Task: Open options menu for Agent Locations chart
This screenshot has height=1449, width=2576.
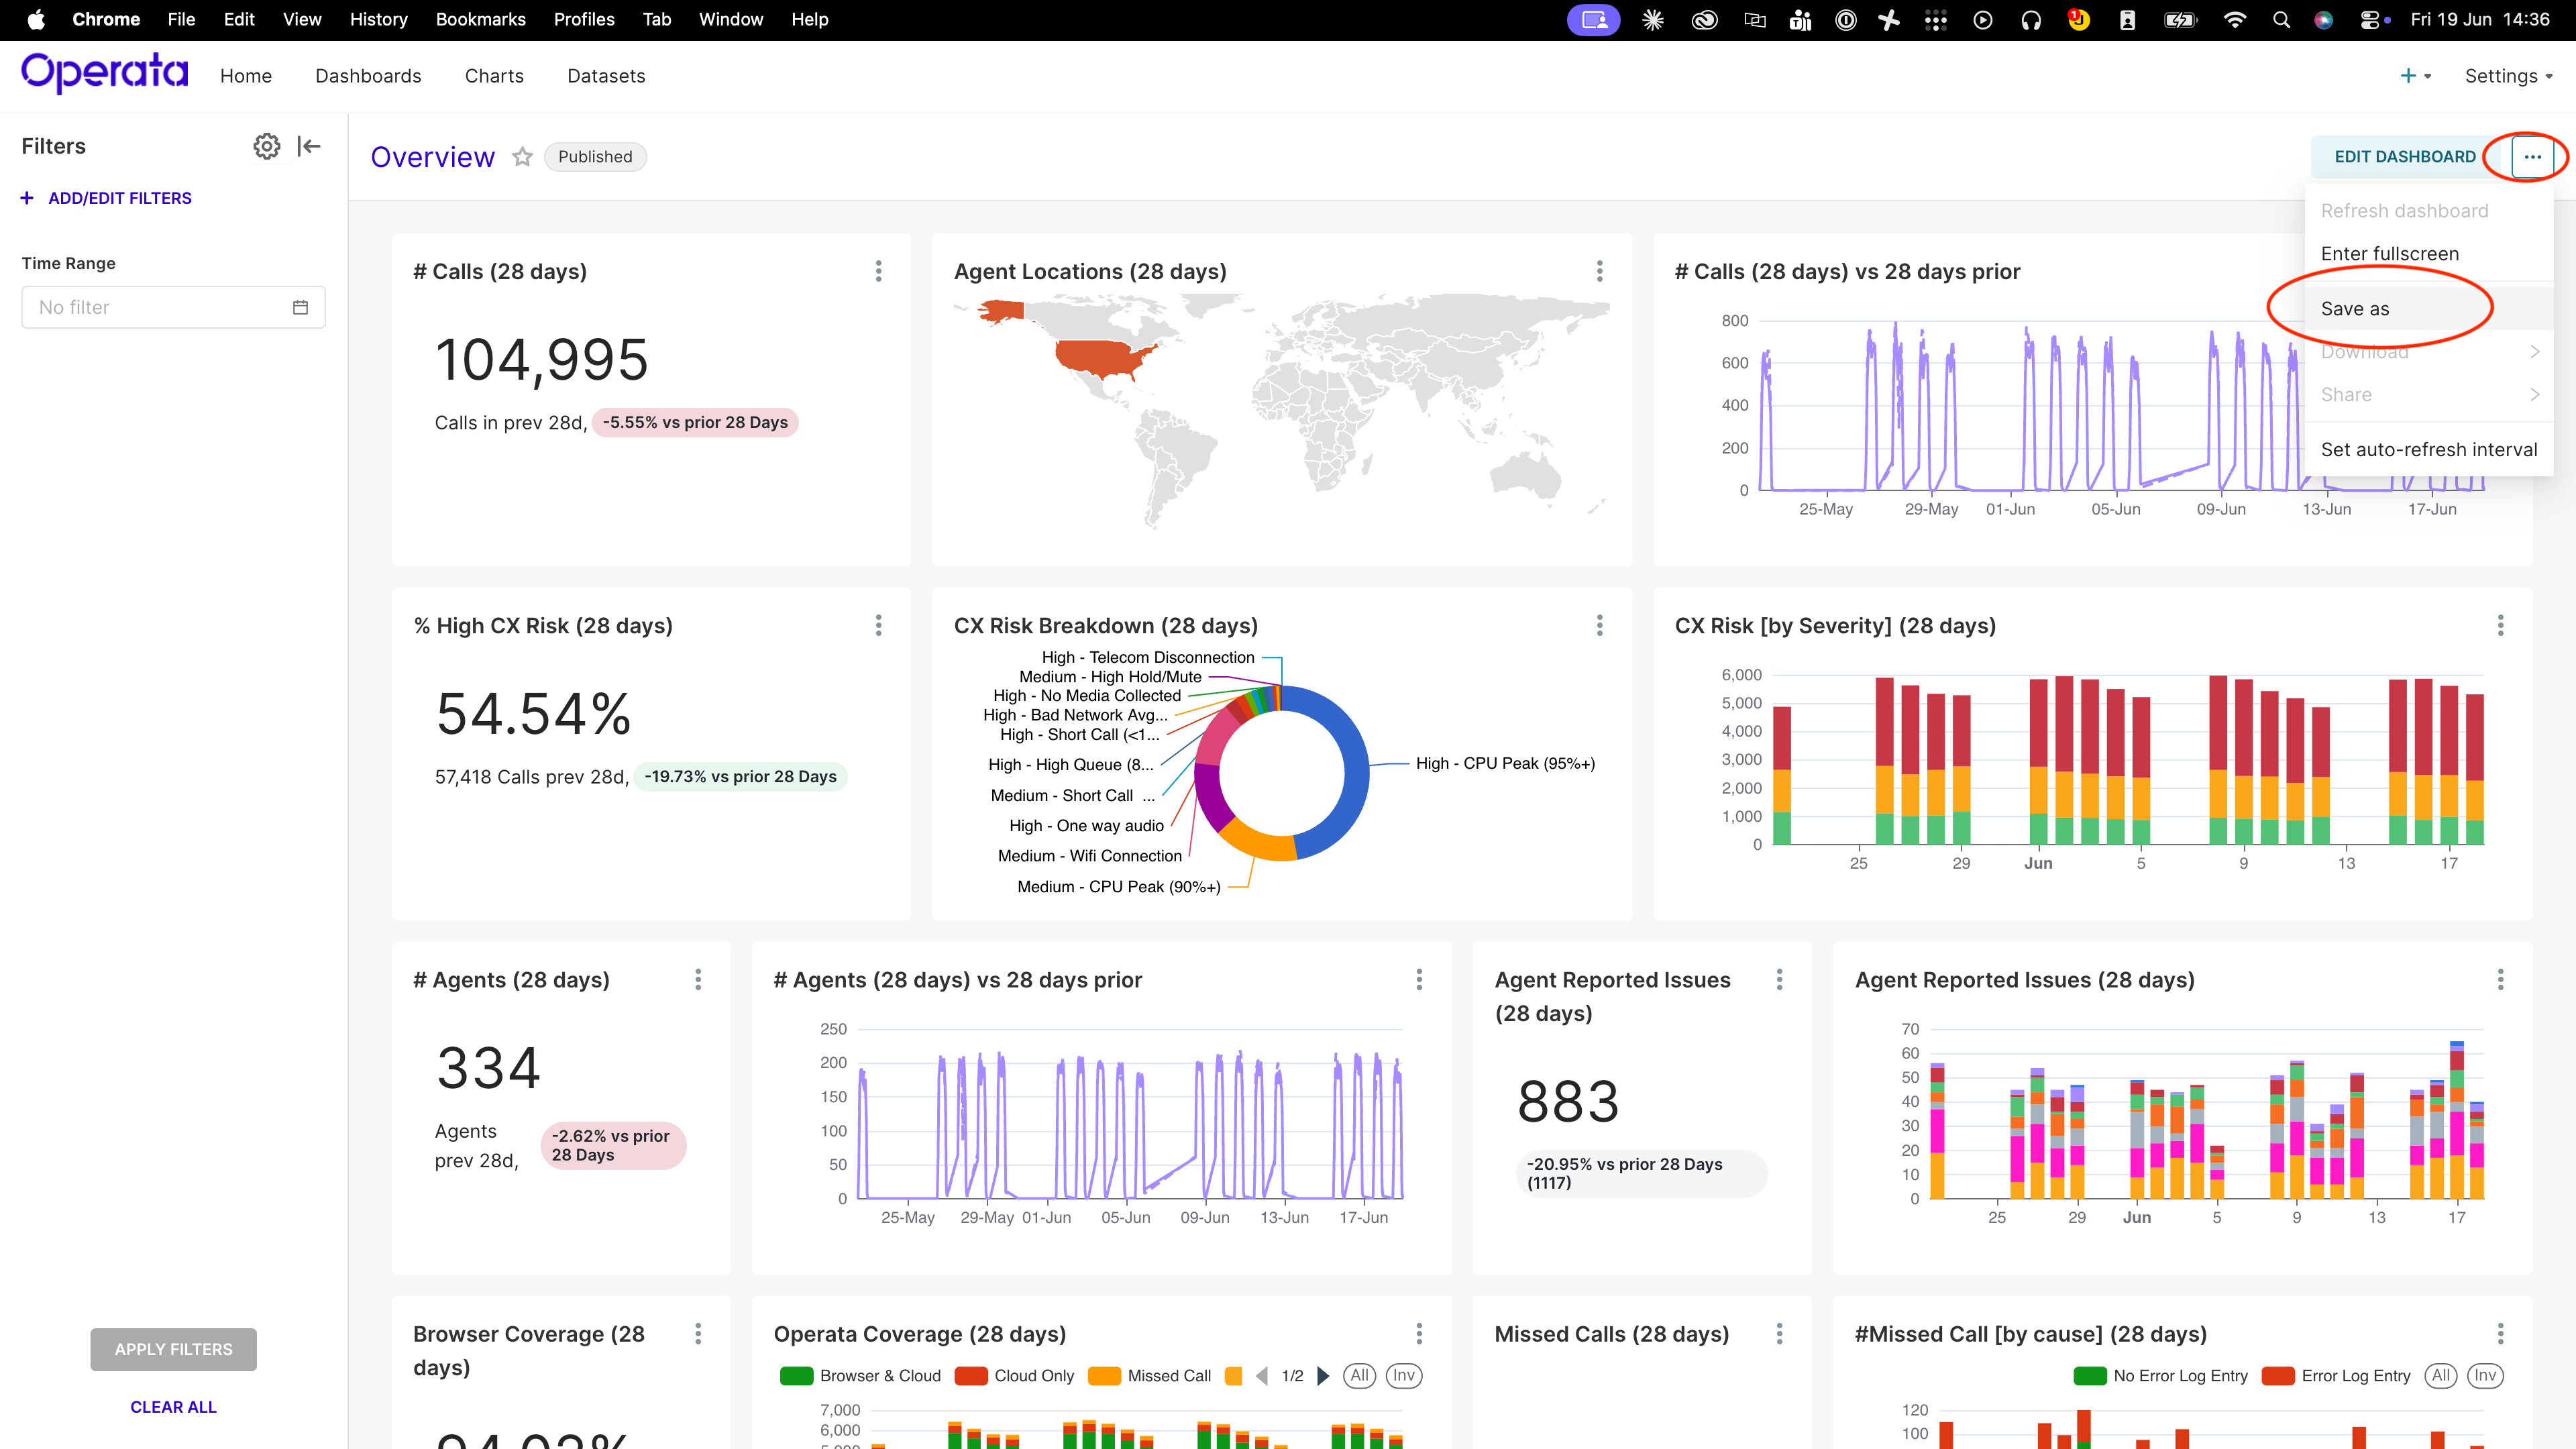Action: tap(1600, 271)
